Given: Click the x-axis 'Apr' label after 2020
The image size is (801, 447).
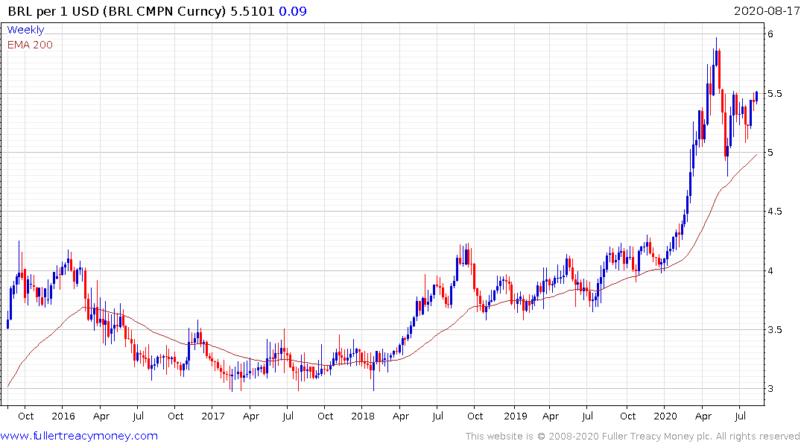Looking at the screenshot, I should click(x=703, y=416).
